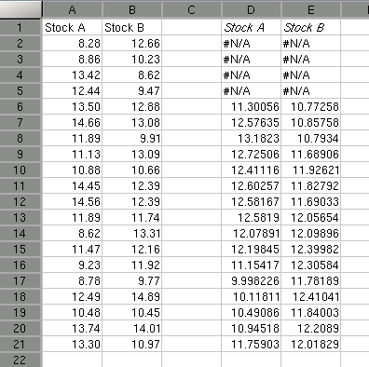Screen dimensions: 369x367
Task: Select column B header
Action: [132, 10]
